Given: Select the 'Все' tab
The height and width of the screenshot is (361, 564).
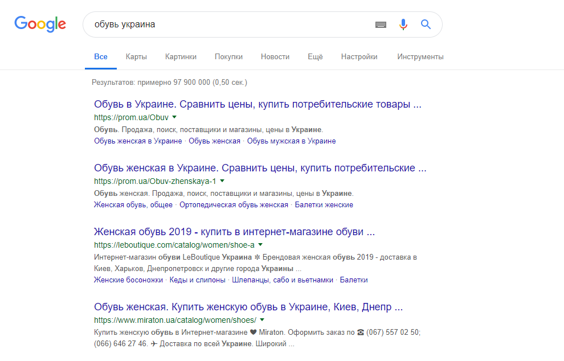Looking at the screenshot, I should [101, 57].
